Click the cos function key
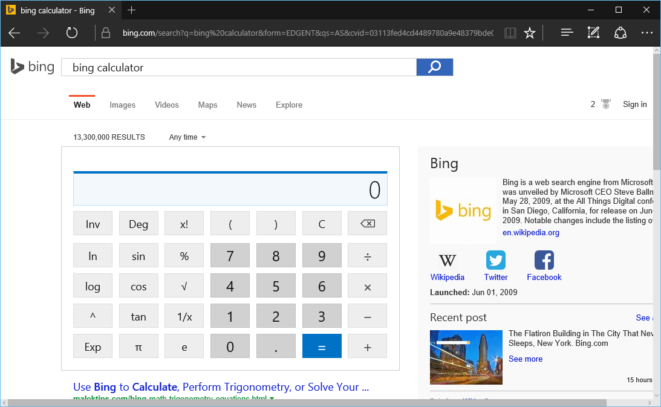Image resolution: width=661 pixels, height=407 pixels. click(x=138, y=286)
